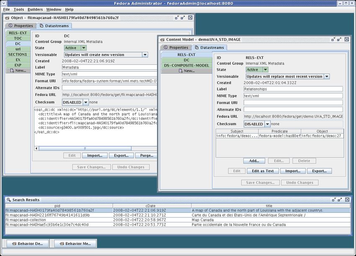Click horizontal scrollbar thumb under XML text
This screenshot has height=256, width=356.
click(85, 149)
